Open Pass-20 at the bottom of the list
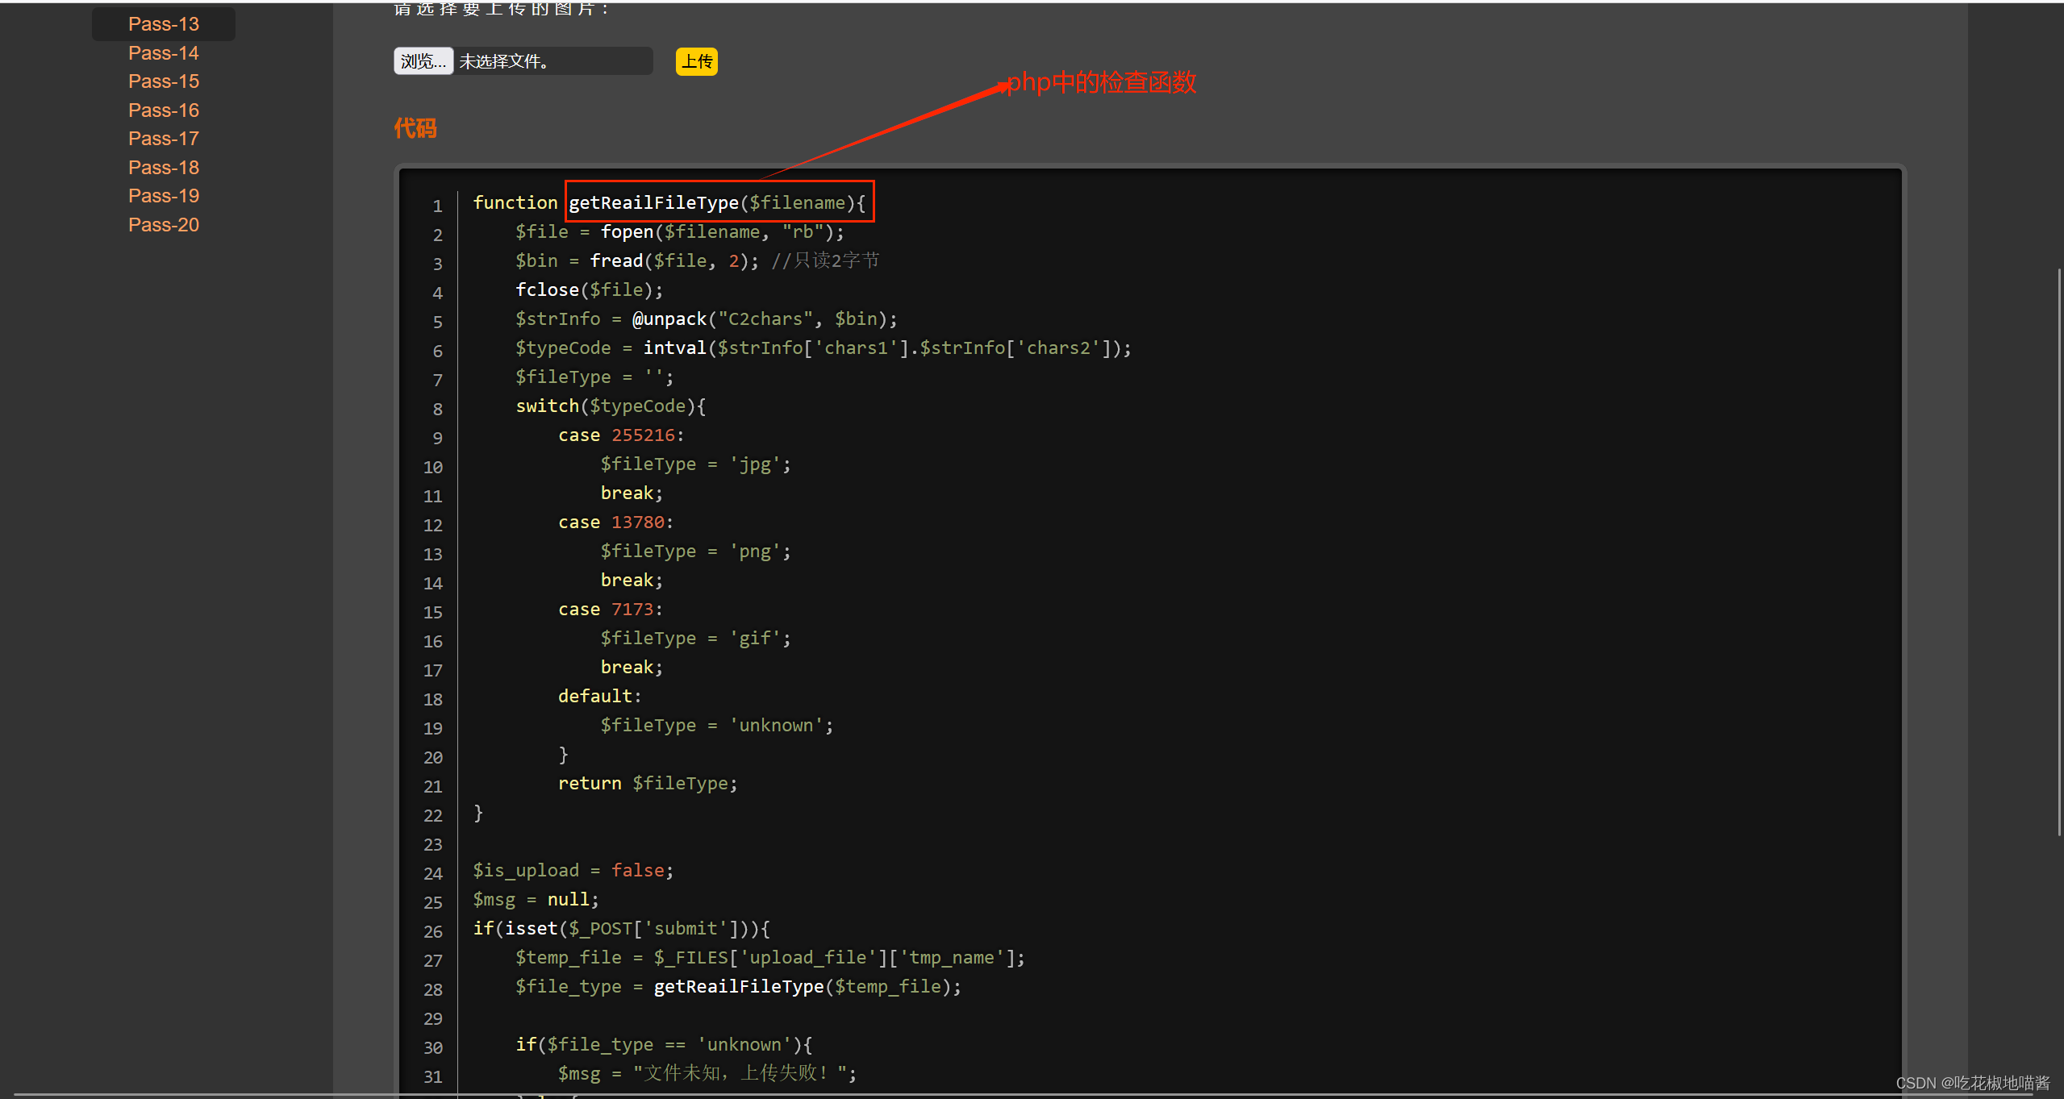 (x=164, y=225)
